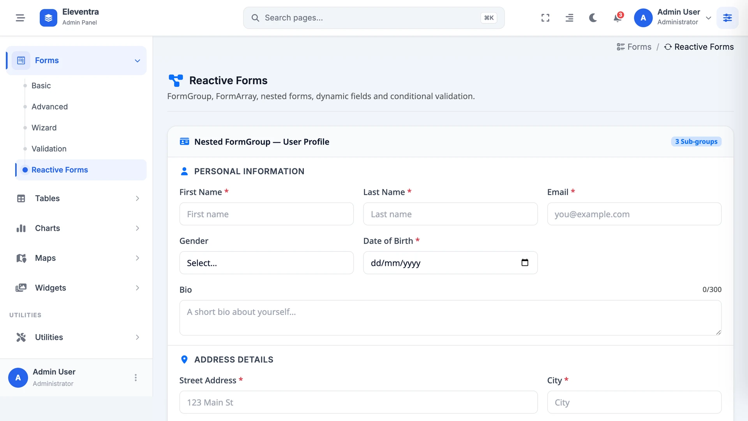
Task: Click the Street Address input
Action: click(x=358, y=402)
